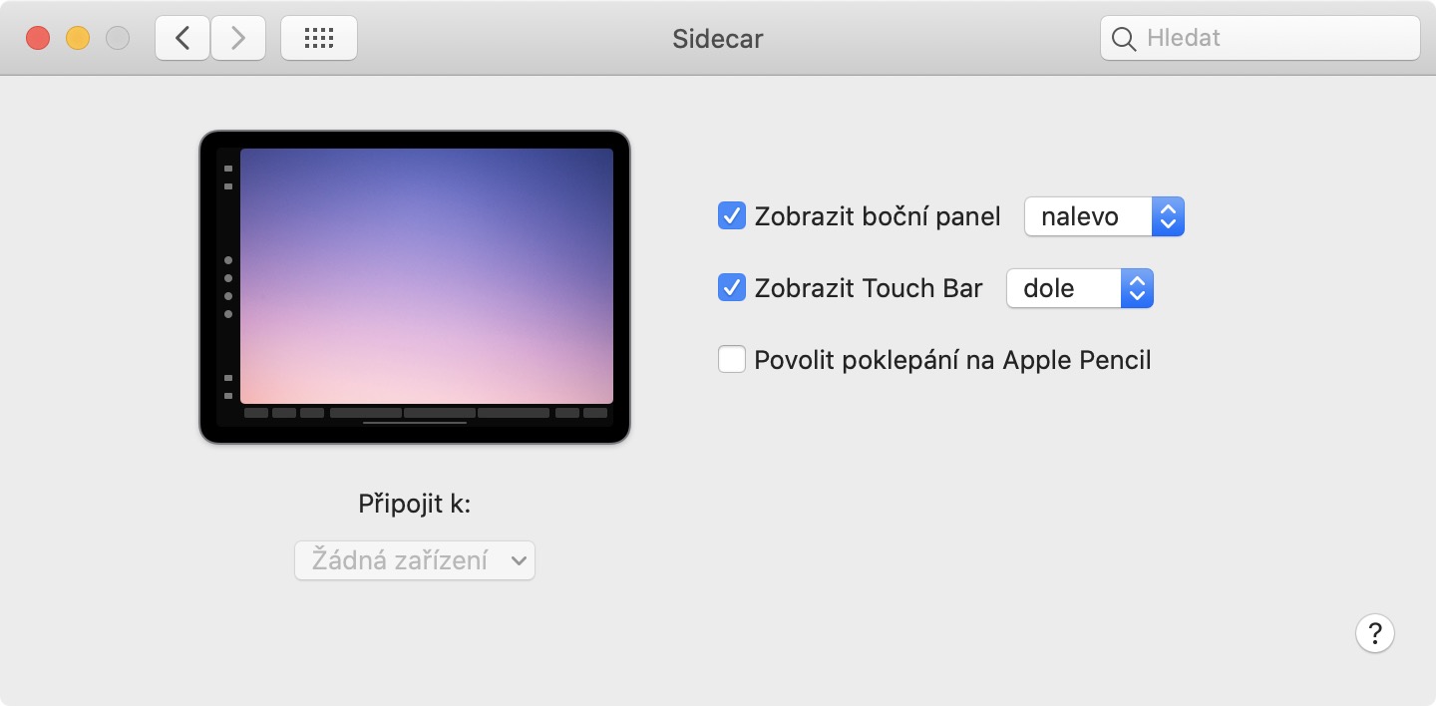This screenshot has width=1436, height=706.
Task: Go back to previous preference pane
Action: pyautogui.click(x=182, y=39)
